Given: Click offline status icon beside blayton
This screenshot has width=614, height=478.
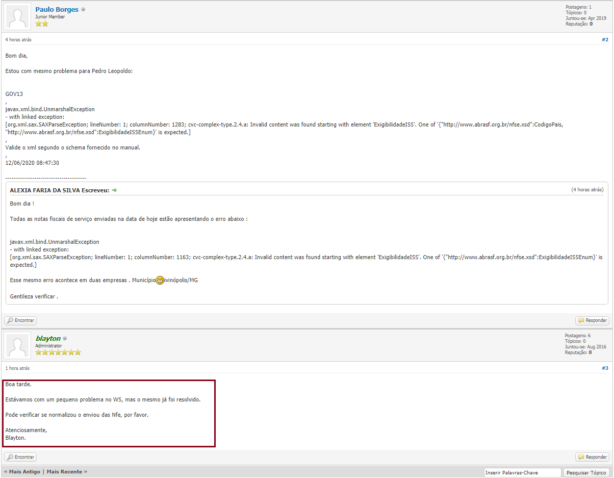Looking at the screenshot, I should 65,338.
